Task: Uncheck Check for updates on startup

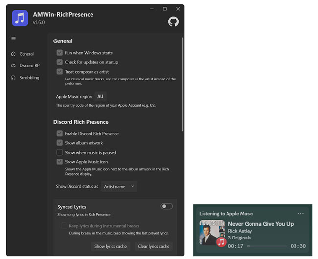Action: [59, 62]
